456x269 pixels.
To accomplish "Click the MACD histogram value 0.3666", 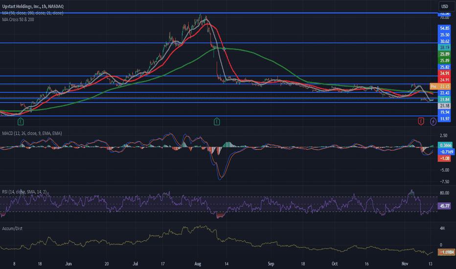I will [445, 145].
